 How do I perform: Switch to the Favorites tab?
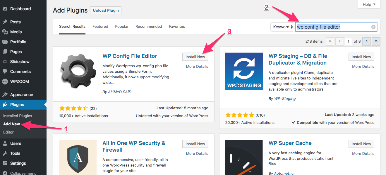[177, 26]
